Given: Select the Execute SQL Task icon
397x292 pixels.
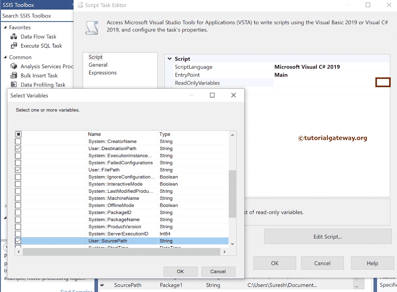Looking at the screenshot, I should click(x=14, y=46).
